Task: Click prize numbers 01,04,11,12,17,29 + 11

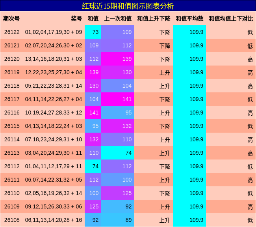Action: click(x=54, y=166)
